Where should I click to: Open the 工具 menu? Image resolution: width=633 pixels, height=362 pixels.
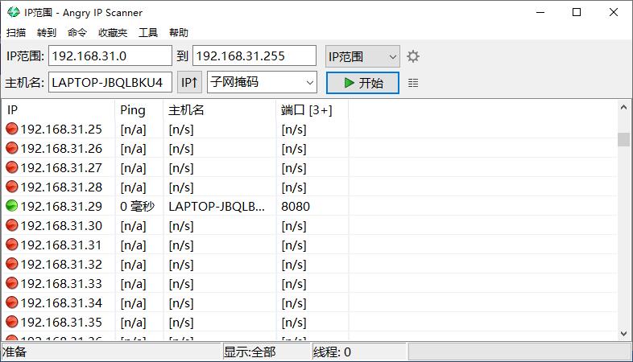pos(147,33)
